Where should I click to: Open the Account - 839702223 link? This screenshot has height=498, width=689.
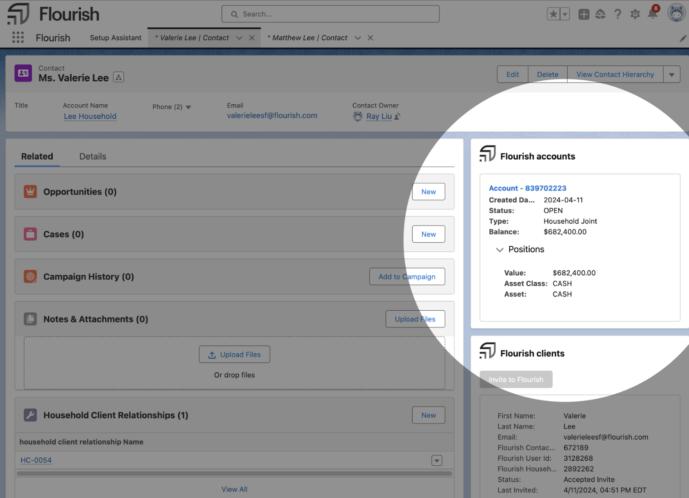click(x=527, y=188)
